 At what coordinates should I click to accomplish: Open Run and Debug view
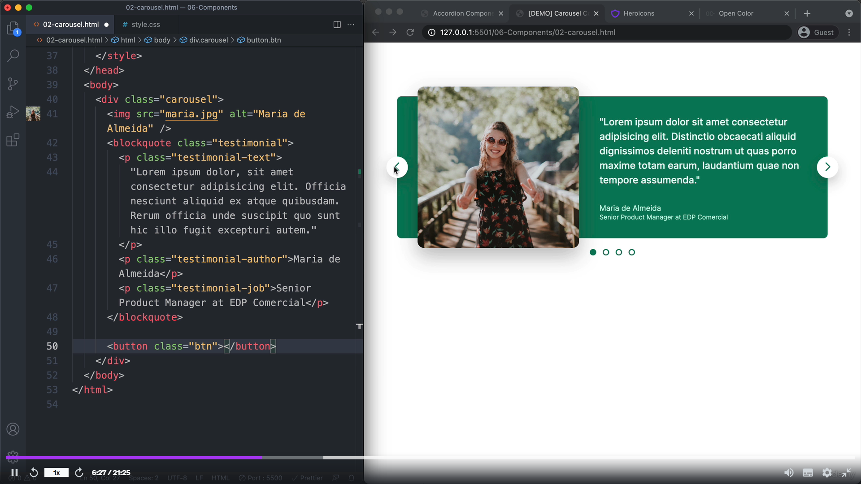click(13, 112)
